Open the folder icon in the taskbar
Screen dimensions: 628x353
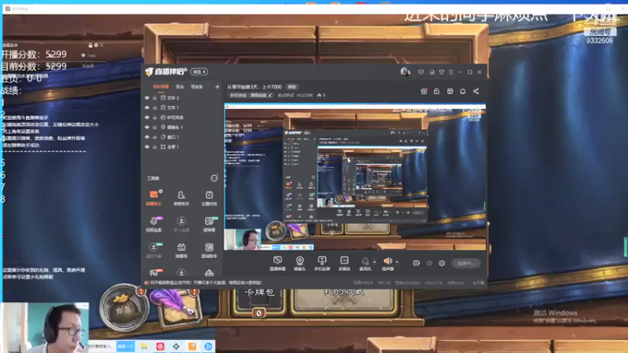[144, 346]
